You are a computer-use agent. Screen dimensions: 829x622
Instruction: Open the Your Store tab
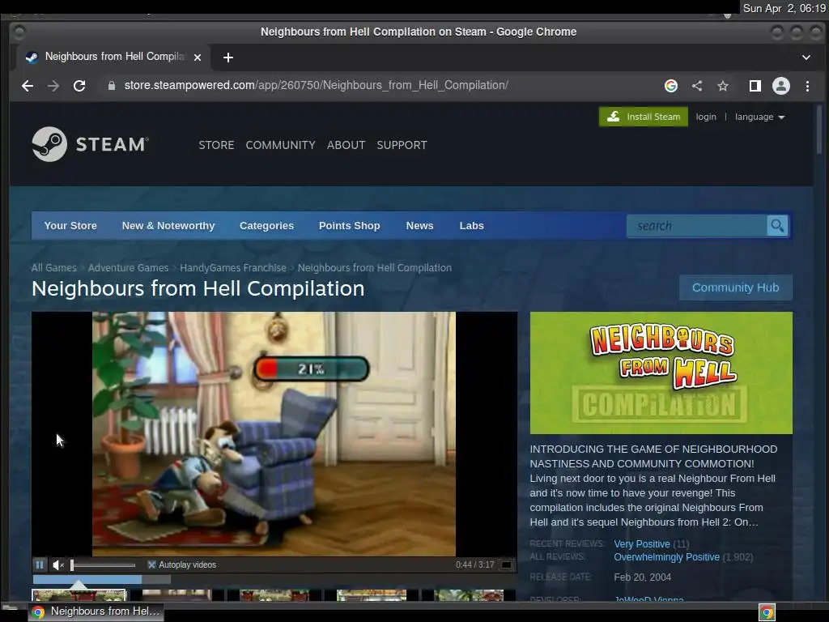70,226
